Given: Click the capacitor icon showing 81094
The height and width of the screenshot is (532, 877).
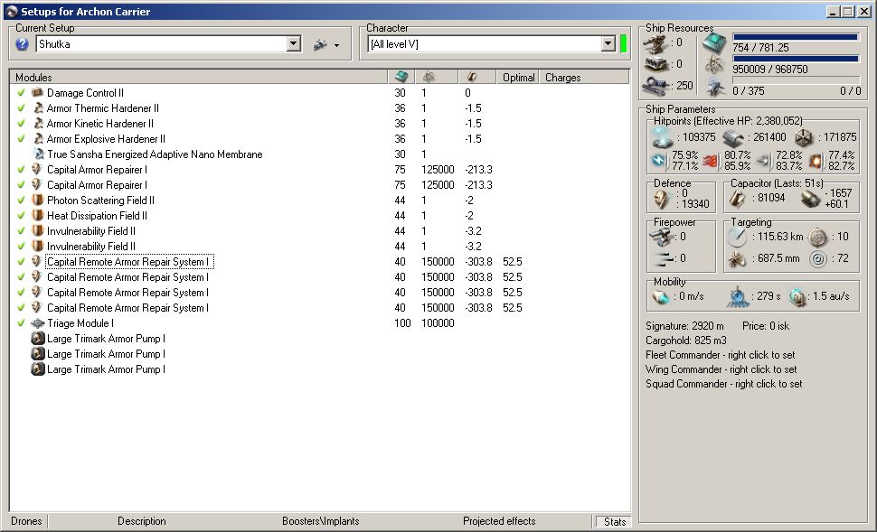Looking at the screenshot, I should point(737,198).
